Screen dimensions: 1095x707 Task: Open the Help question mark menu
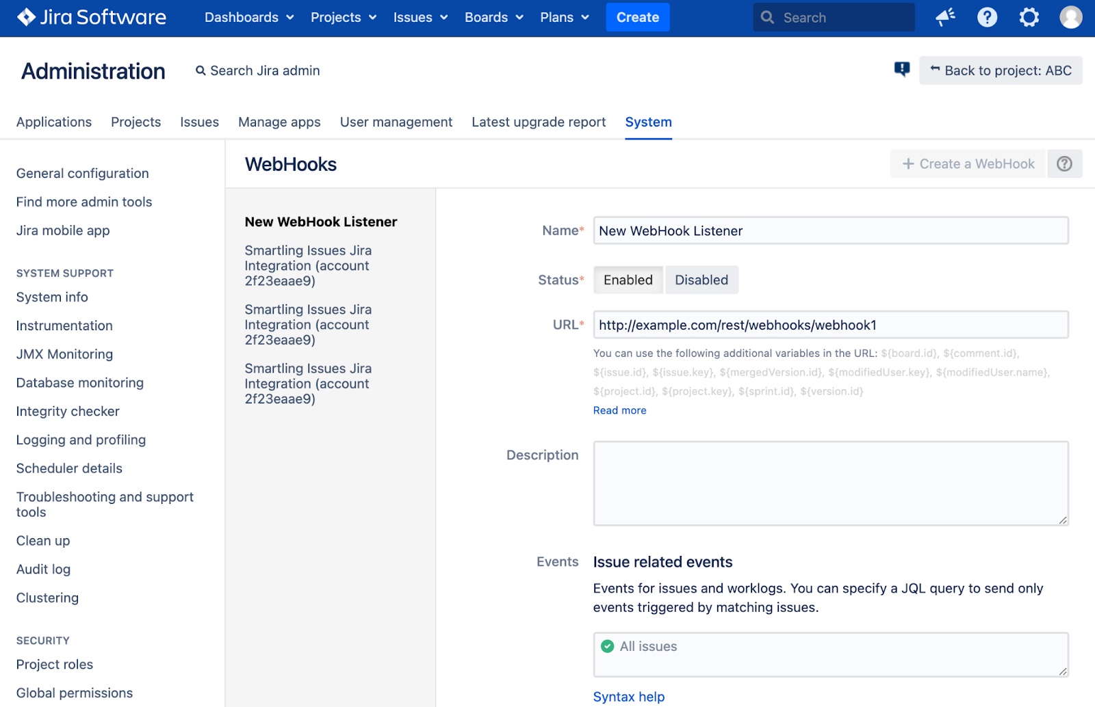click(x=987, y=17)
